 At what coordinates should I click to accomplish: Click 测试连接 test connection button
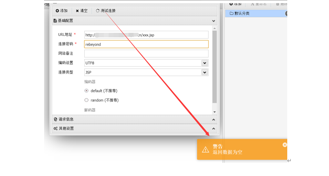click(x=105, y=11)
